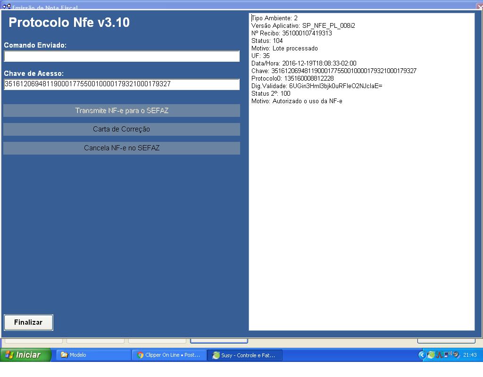Click Cancela NF-e no SEFAZ
The height and width of the screenshot is (377, 483).
point(122,148)
